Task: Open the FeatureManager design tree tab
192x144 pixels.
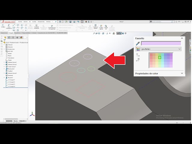Action: [5, 37]
